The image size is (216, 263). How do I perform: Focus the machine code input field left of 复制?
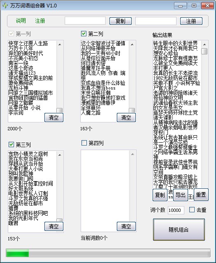click(x=85, y=21)
